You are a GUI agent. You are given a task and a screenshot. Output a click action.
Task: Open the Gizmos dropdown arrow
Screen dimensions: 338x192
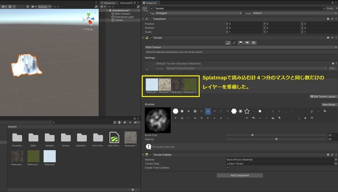pyautogui.click(x=49, y=7)
